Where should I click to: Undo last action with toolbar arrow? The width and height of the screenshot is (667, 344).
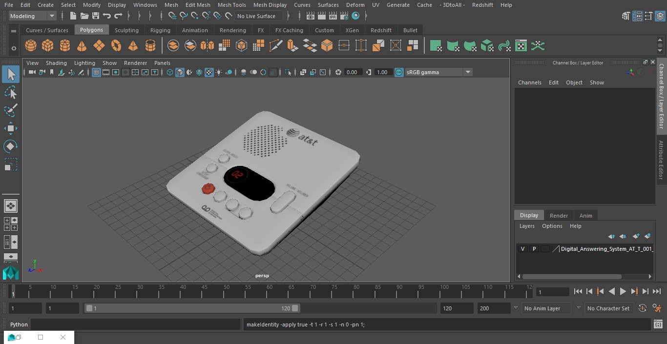coord(107,16)
